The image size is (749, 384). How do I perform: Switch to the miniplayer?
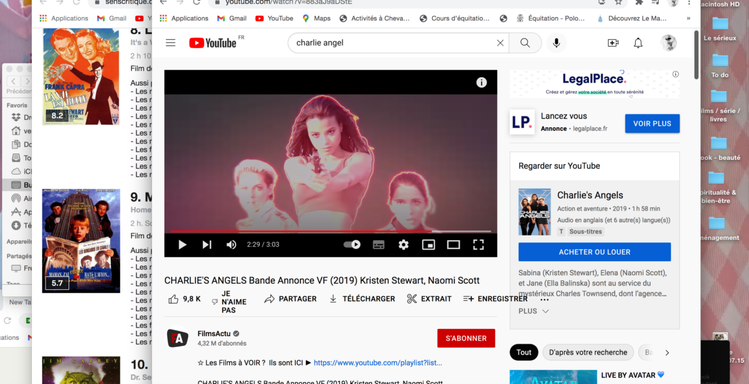(x=428, y=244)
